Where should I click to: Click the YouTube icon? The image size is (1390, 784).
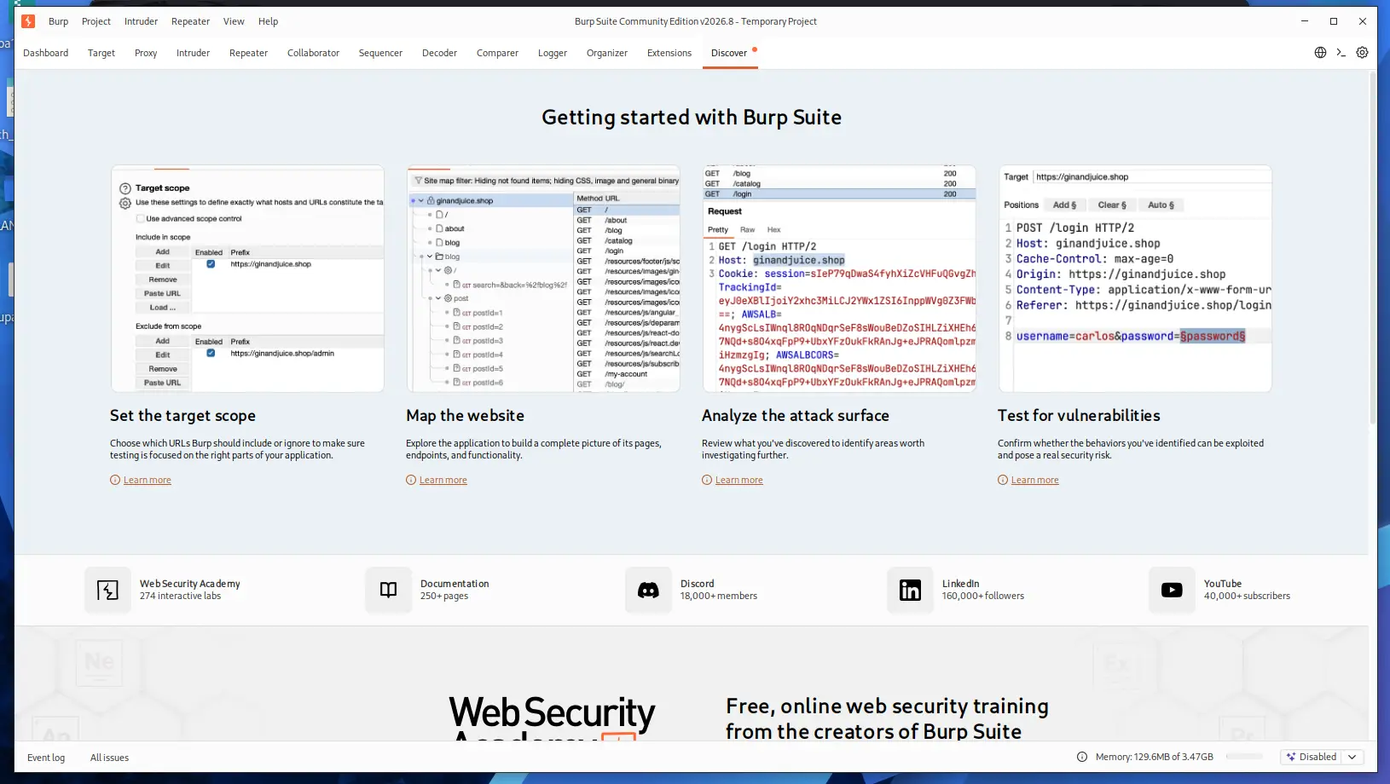pos(1172,590)
